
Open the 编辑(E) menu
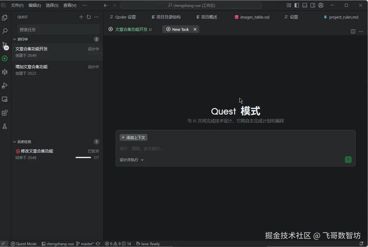point(35,5)
